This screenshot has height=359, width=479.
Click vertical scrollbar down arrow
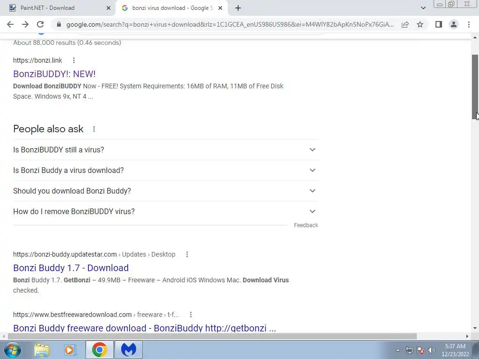coord(475,329)
